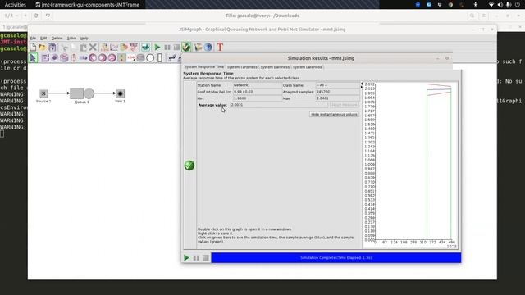Image resolution: width=525 pixels, height=295 pixels.
Task: Open the default options toolbar icon
Action: pos(199,48)
